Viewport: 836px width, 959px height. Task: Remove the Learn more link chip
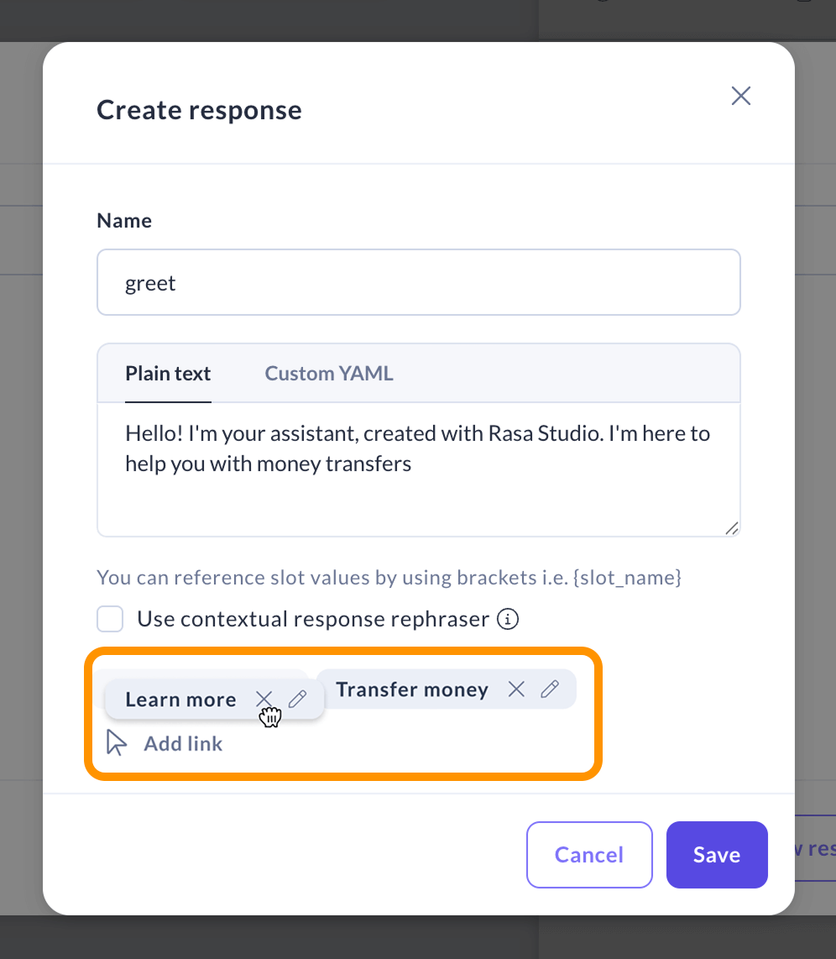[x=264, y=699]
